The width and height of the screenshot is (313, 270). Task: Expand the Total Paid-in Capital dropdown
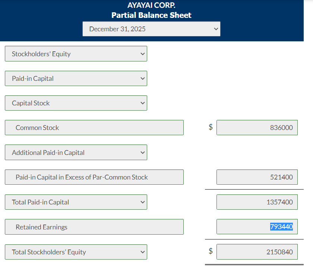tap(76, 202)
